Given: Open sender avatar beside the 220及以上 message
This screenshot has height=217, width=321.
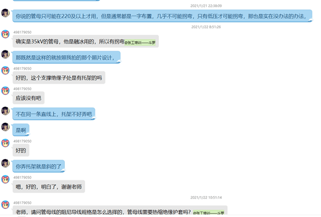Looking at the screenshot, I should pyautogui.click(x=5, y=13).
